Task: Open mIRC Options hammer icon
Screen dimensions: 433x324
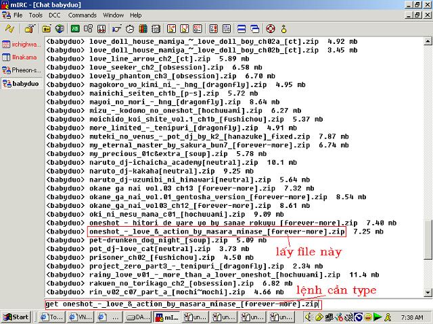Action: [x=30, y=28]
